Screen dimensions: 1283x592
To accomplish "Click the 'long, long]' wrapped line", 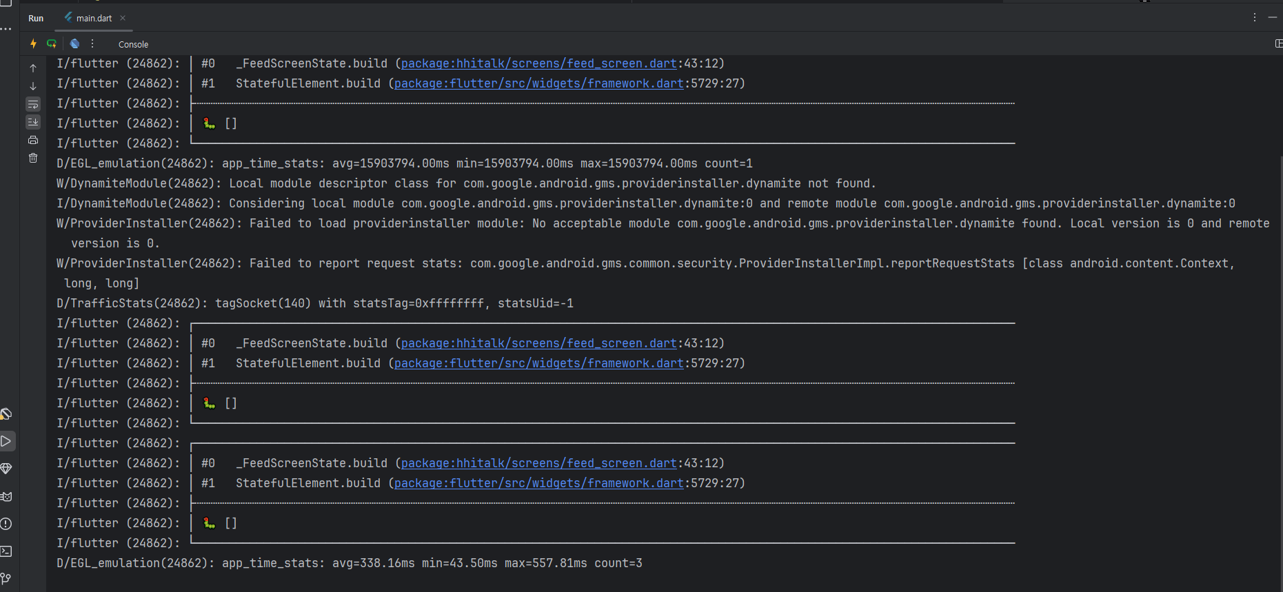I will point(101,283).
